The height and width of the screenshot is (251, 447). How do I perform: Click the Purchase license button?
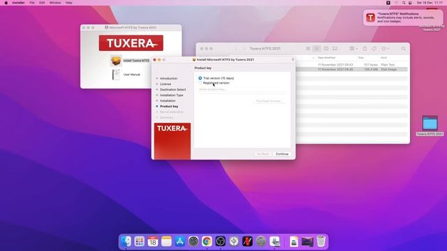(269, 101)
